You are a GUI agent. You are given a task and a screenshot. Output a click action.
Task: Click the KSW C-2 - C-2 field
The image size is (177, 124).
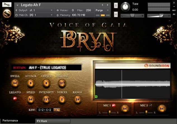(45, 110)
